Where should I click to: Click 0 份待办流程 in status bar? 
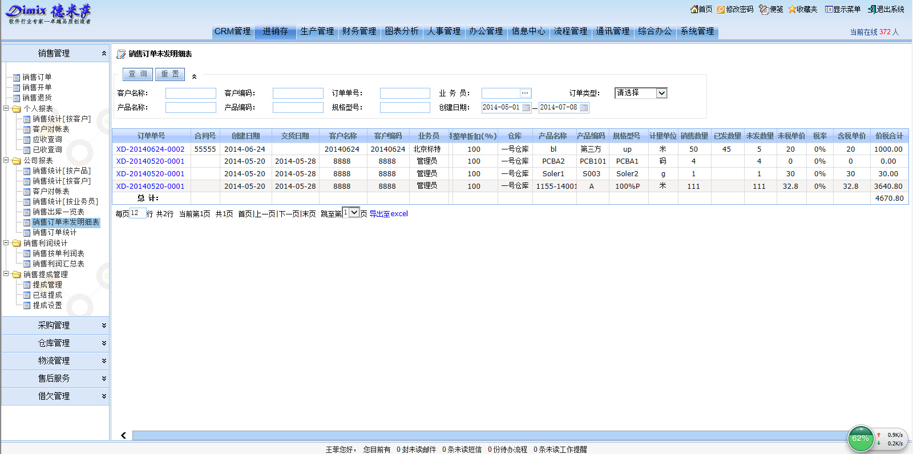(508, 449)
